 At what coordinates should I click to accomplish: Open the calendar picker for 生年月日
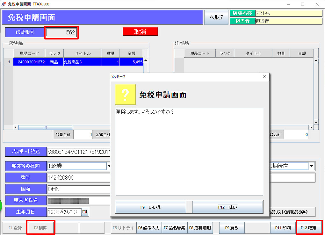pyautogui.click(x=85, y=212)
